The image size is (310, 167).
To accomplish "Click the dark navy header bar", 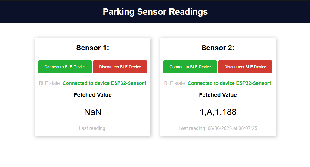I will [155, 12].
